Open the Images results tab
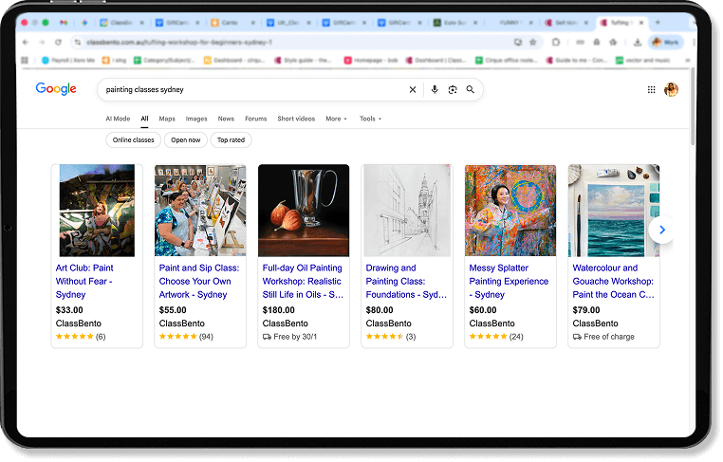723x462 pixels. point(196,119)
